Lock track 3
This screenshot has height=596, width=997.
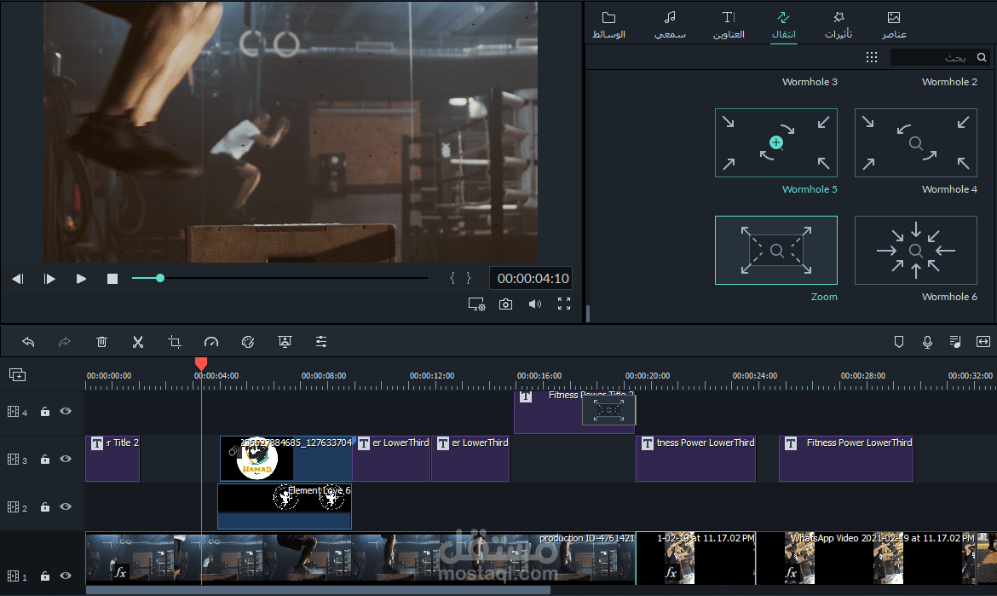[x=44, y=459]
